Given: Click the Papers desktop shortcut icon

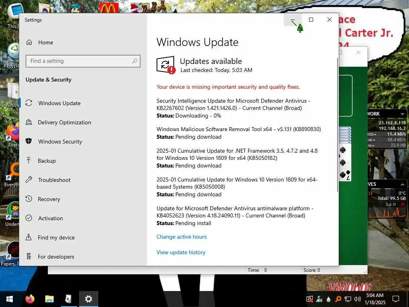Looking at the screenshot, I should (13, 250).
